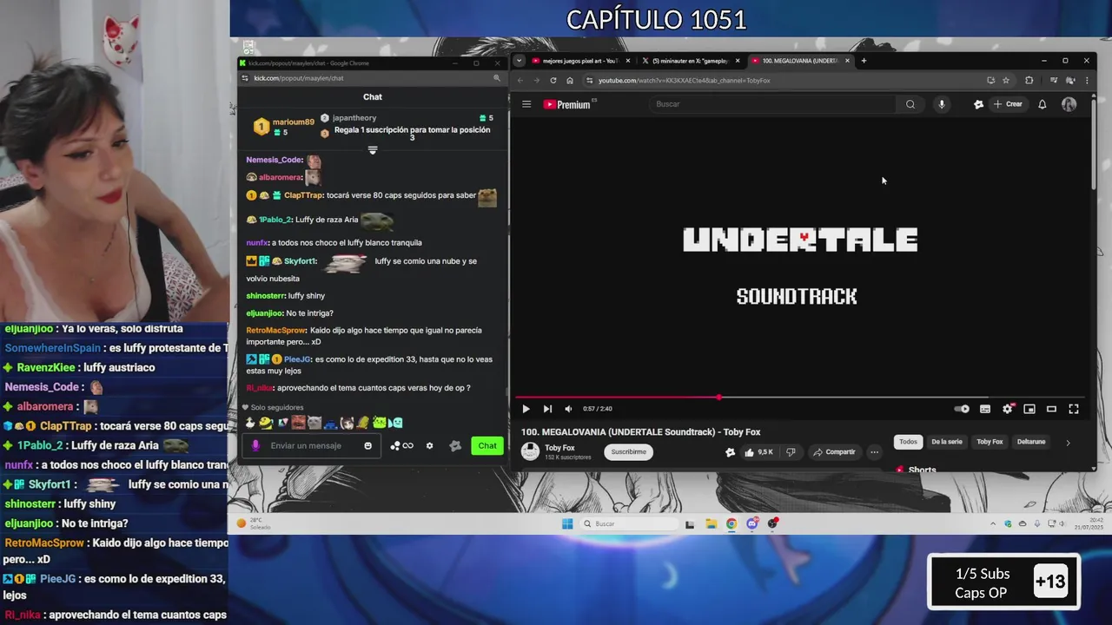
Task: Click Suscribirme on Toby Fox channel
Action: pyautogui.click(x=628, y=451)
